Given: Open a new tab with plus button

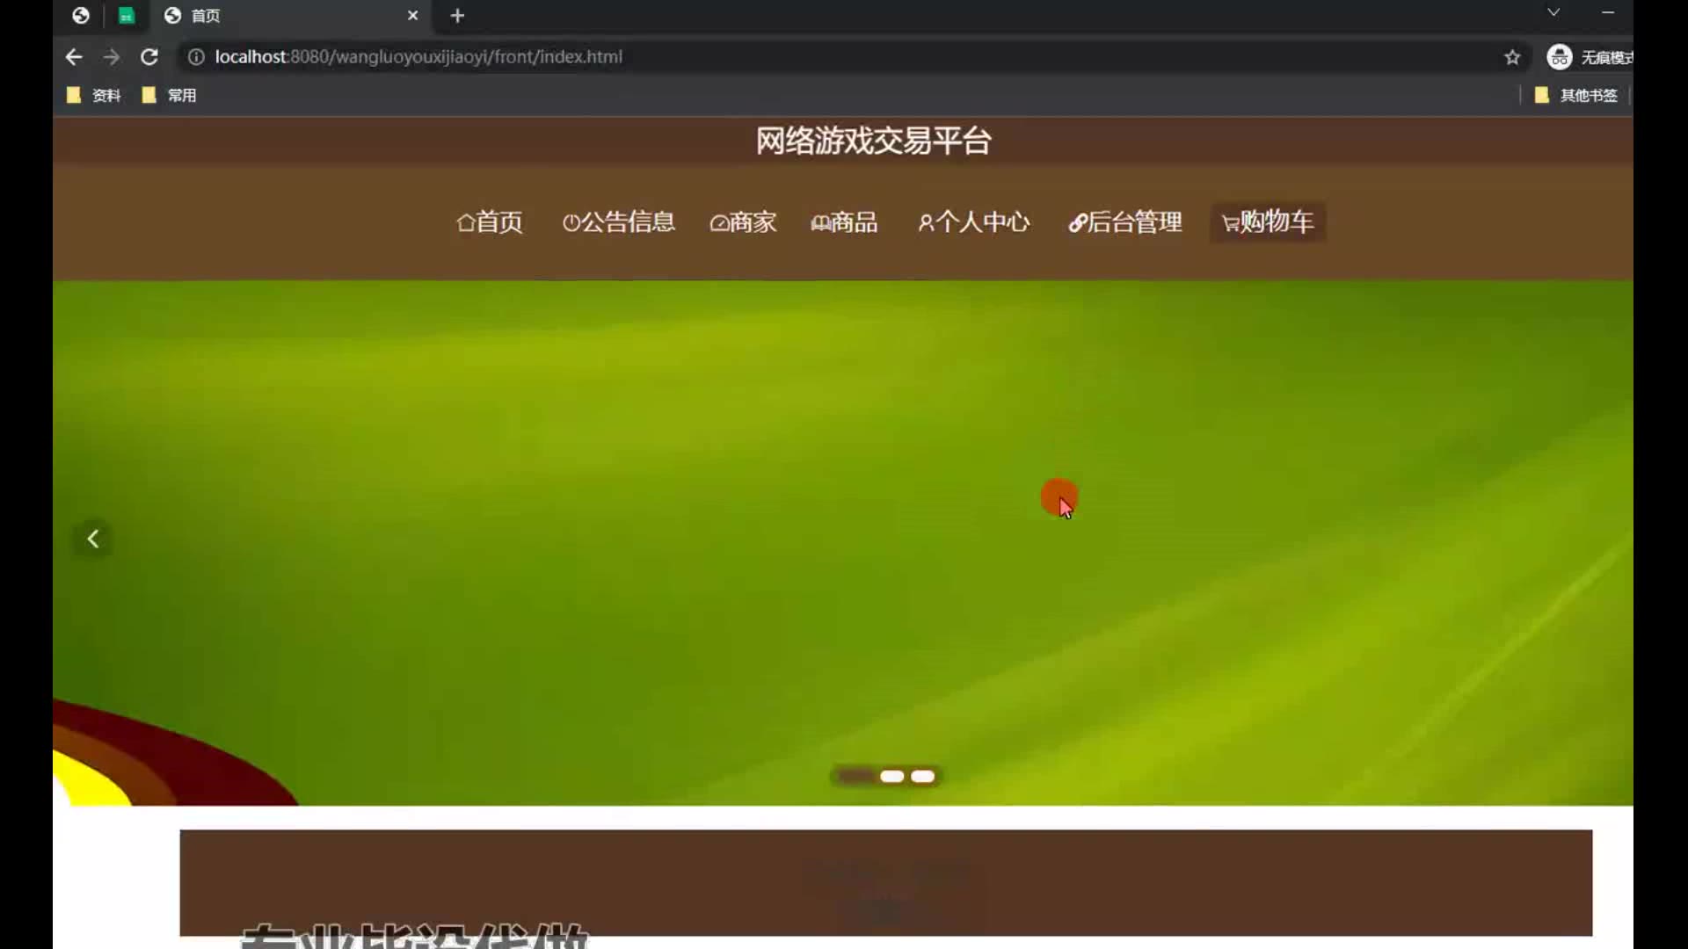Looking at the screenshot, I should (x=457, y=16).
